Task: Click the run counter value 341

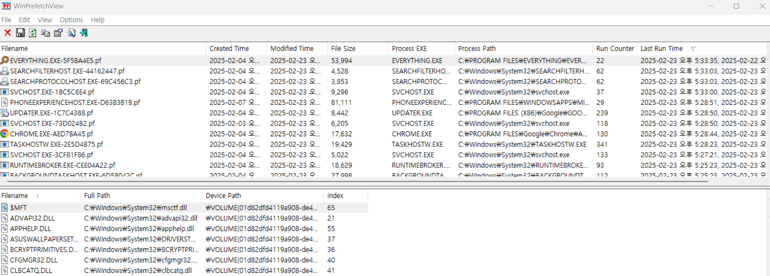Action: click(602, 144)
